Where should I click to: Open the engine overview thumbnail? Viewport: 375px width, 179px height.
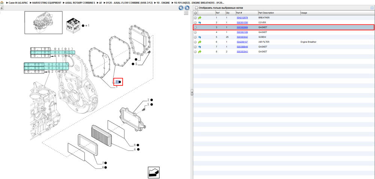coord(43,22)
